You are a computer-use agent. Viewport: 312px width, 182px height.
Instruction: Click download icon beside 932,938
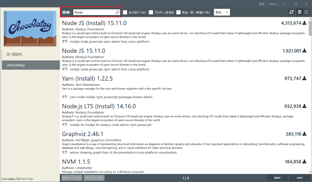[x=304, y=106]
